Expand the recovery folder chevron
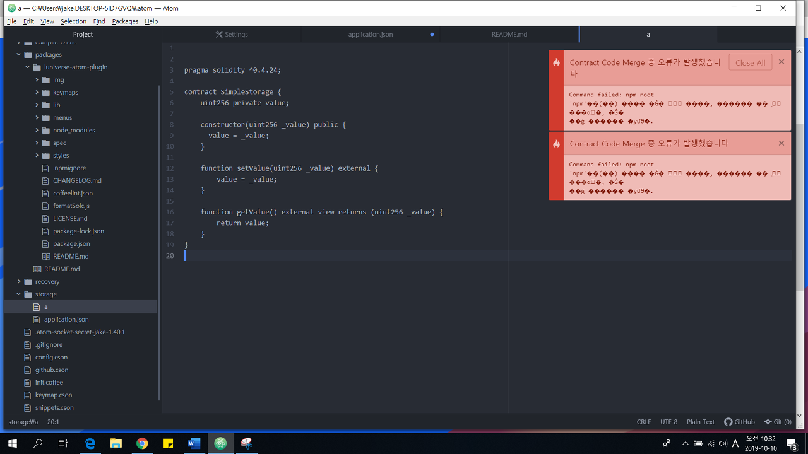Screen dimensions: 808x454 point(19,281)
